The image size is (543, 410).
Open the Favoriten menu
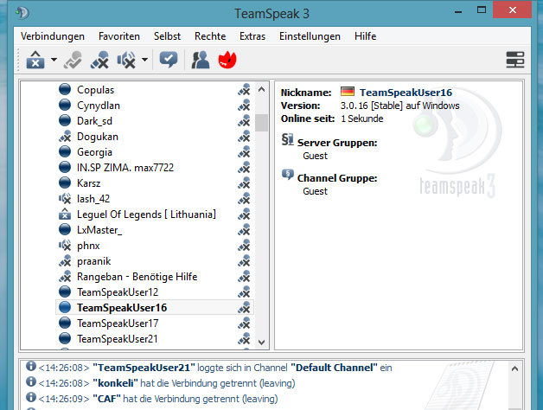pyautogui.click(x=119, y=36)
